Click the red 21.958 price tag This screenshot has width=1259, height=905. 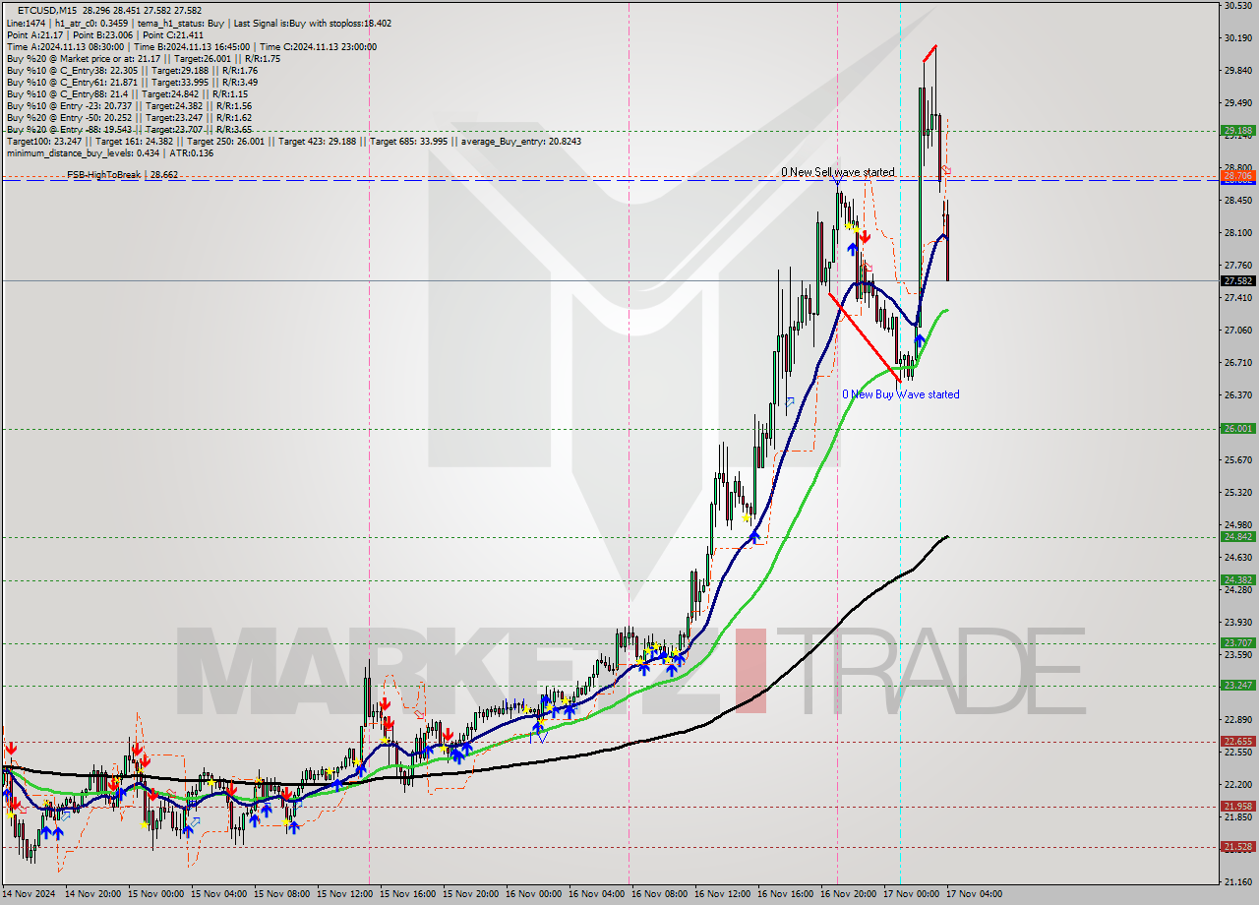point(1237,806)
